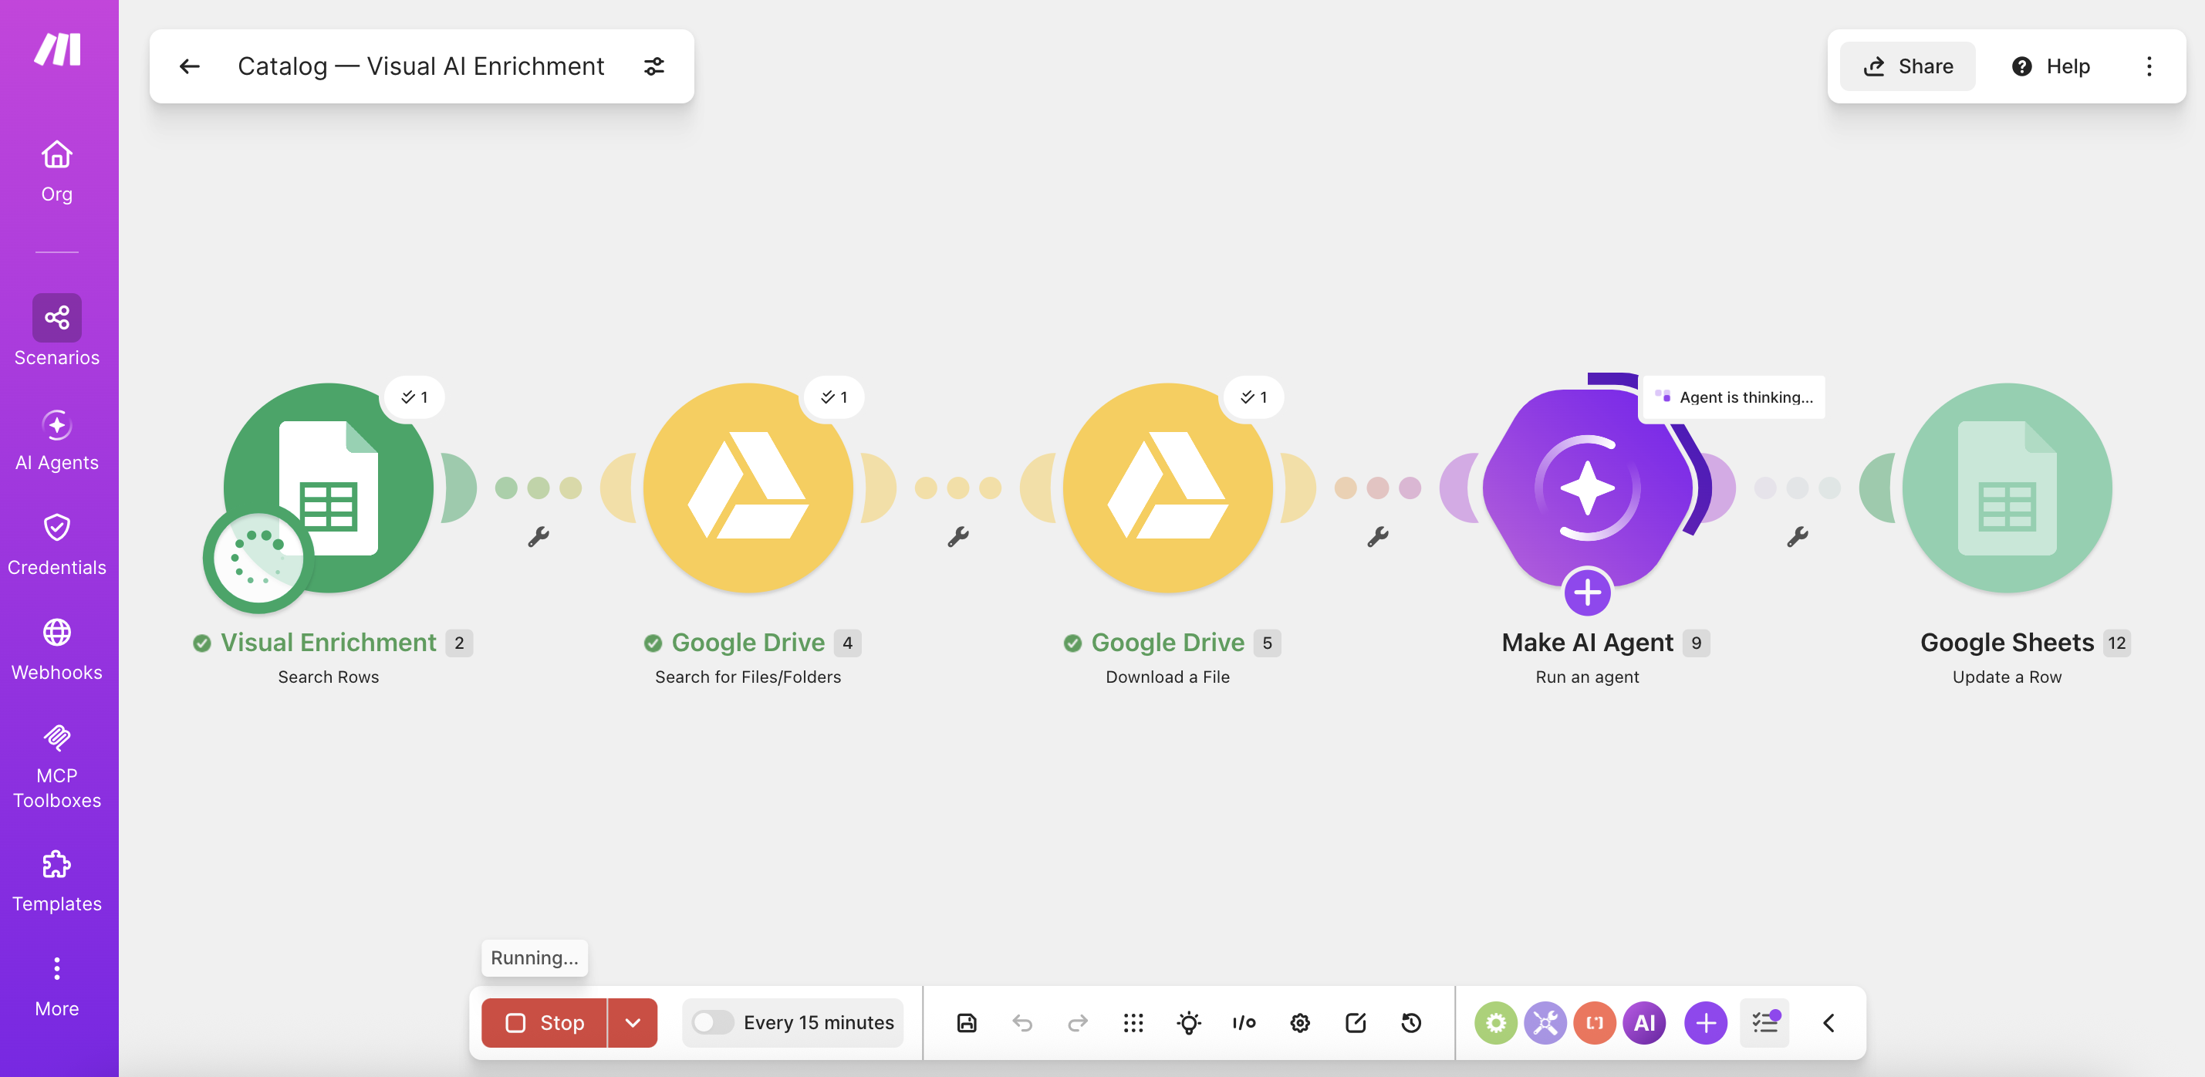Screen dimensions: 2205x1077
Task: Click wrench between AI Agent and Google Sheets
Action: tap(1798, 537)
